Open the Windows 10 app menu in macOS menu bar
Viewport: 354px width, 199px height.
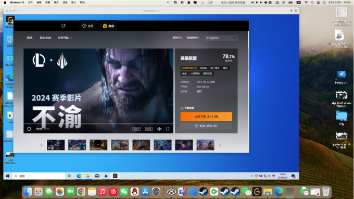17,2
